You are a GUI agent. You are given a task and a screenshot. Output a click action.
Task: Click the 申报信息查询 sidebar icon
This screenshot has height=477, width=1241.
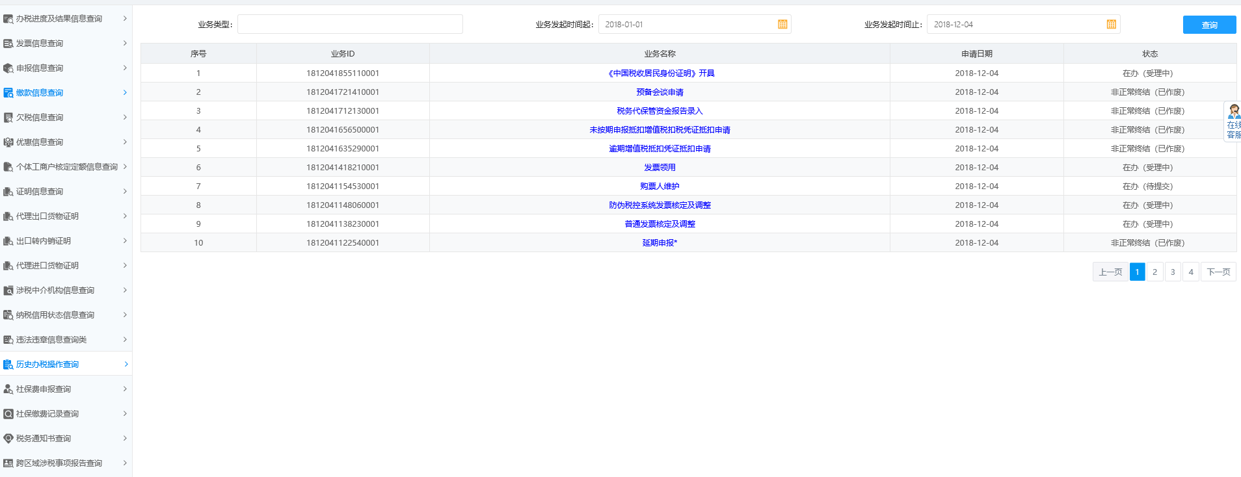coord(8,68)
